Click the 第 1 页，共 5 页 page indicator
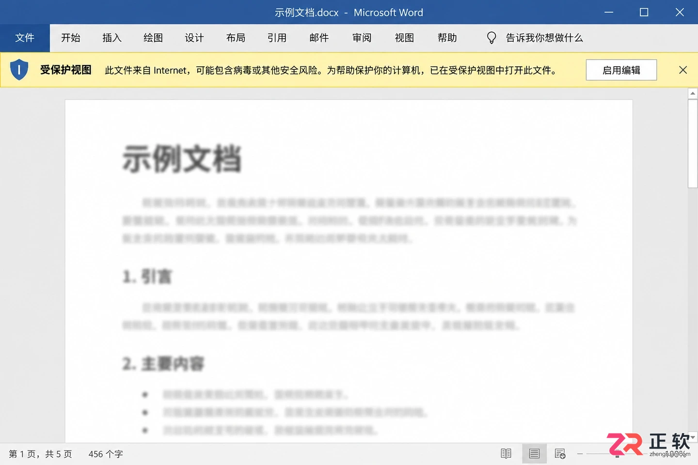This screenshot has height=465, width=698. [40, 454]
